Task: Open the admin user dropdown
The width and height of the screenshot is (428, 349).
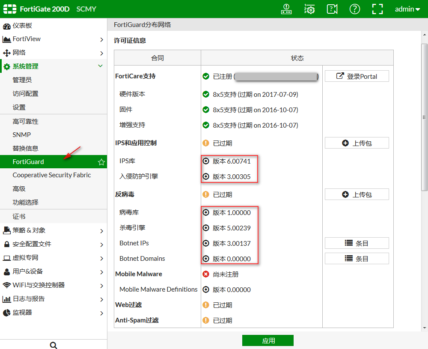Action: (x=407, y=9)
